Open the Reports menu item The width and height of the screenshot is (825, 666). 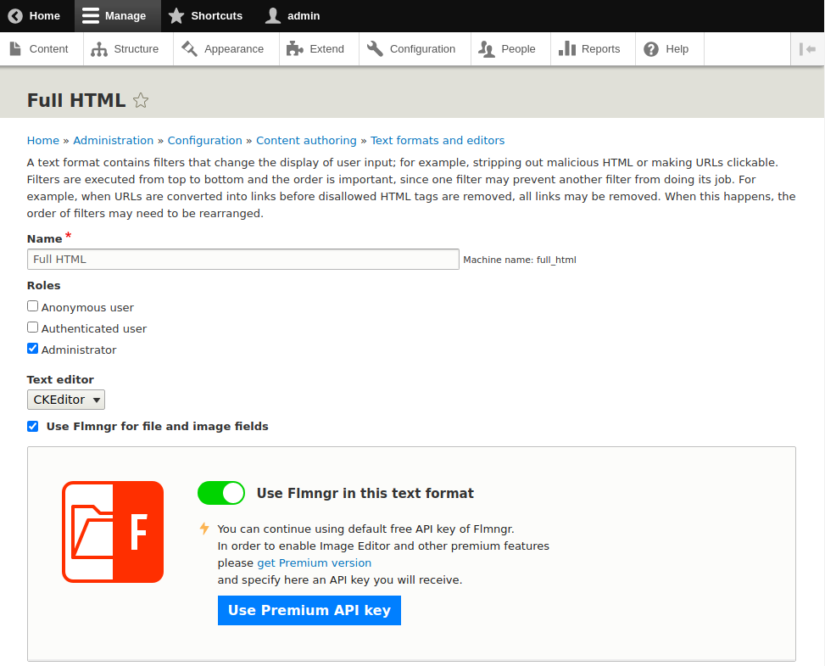(593, 49)
